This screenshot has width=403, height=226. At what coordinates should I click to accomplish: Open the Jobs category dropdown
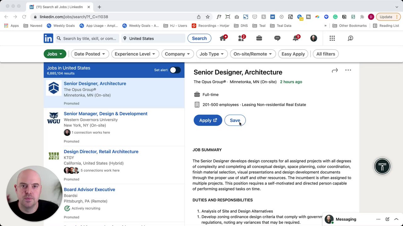pos(55,54)
